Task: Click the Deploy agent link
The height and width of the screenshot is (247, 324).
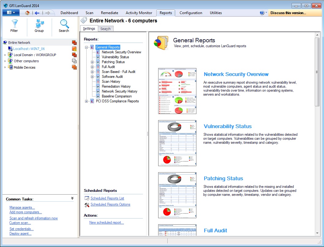Action: [20, 234]
